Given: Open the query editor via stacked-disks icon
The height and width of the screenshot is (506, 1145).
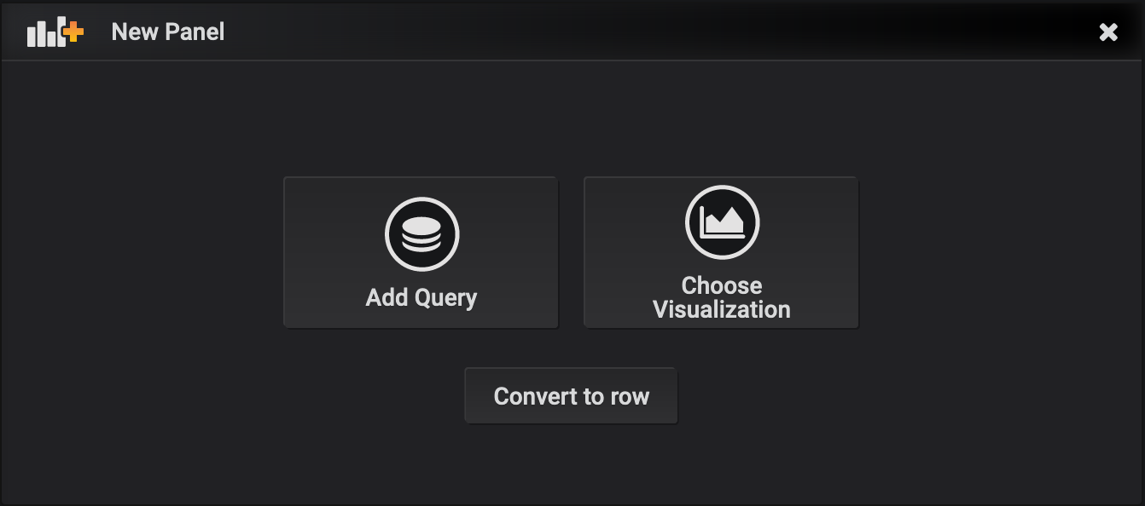Looking at the screenshot, I should (421, 234).
